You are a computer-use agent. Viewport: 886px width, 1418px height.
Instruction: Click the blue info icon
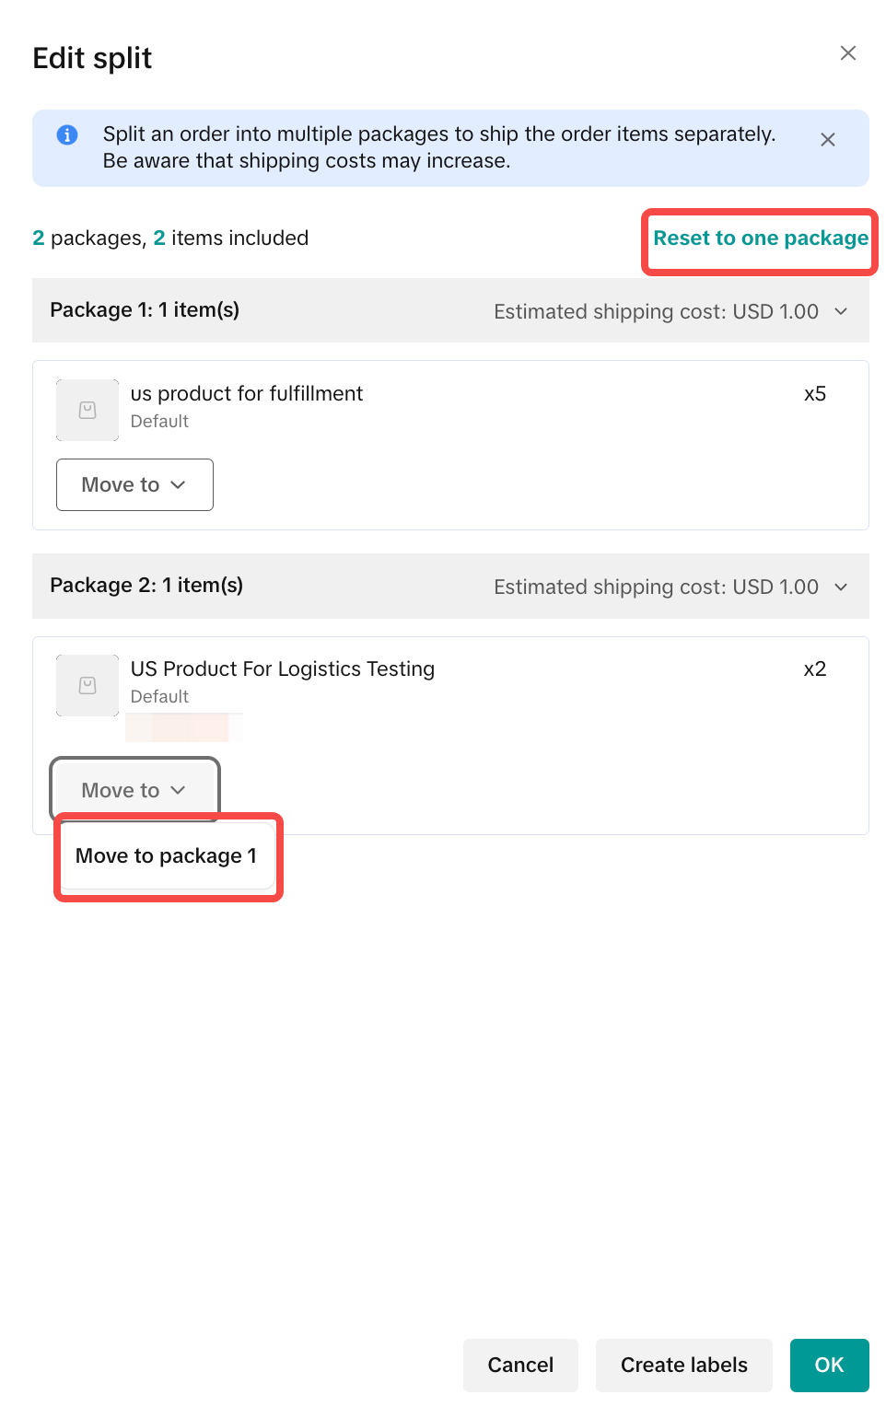click(x=67, y=134)
